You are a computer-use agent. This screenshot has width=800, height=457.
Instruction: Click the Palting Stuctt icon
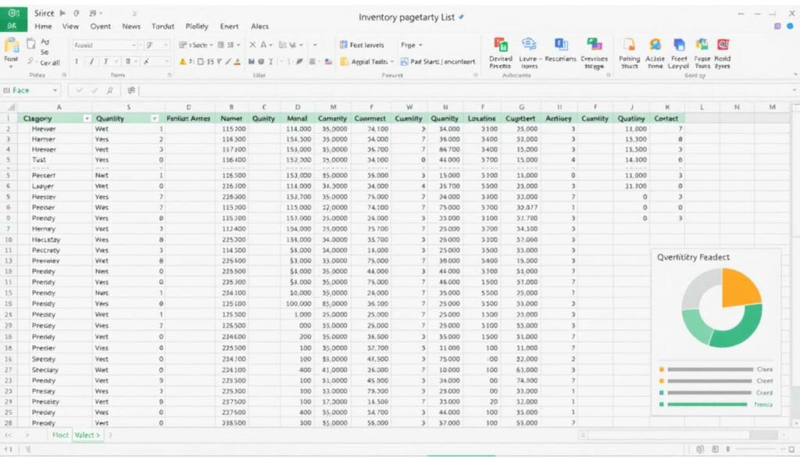629,45
